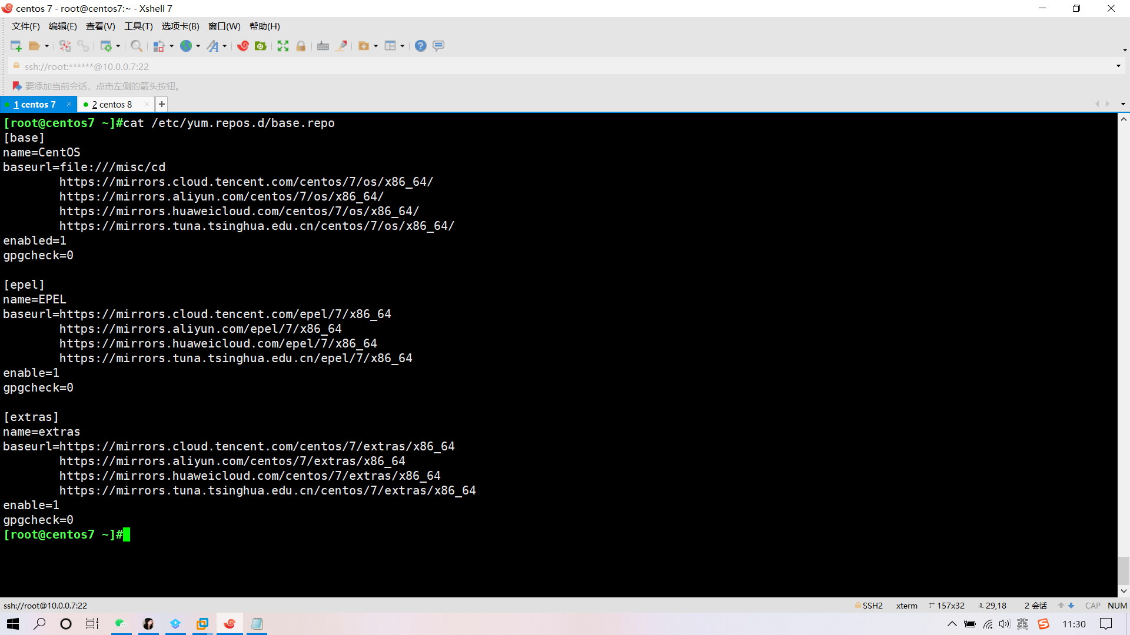Expand the font settings dropdown arrow

point(225,46)
